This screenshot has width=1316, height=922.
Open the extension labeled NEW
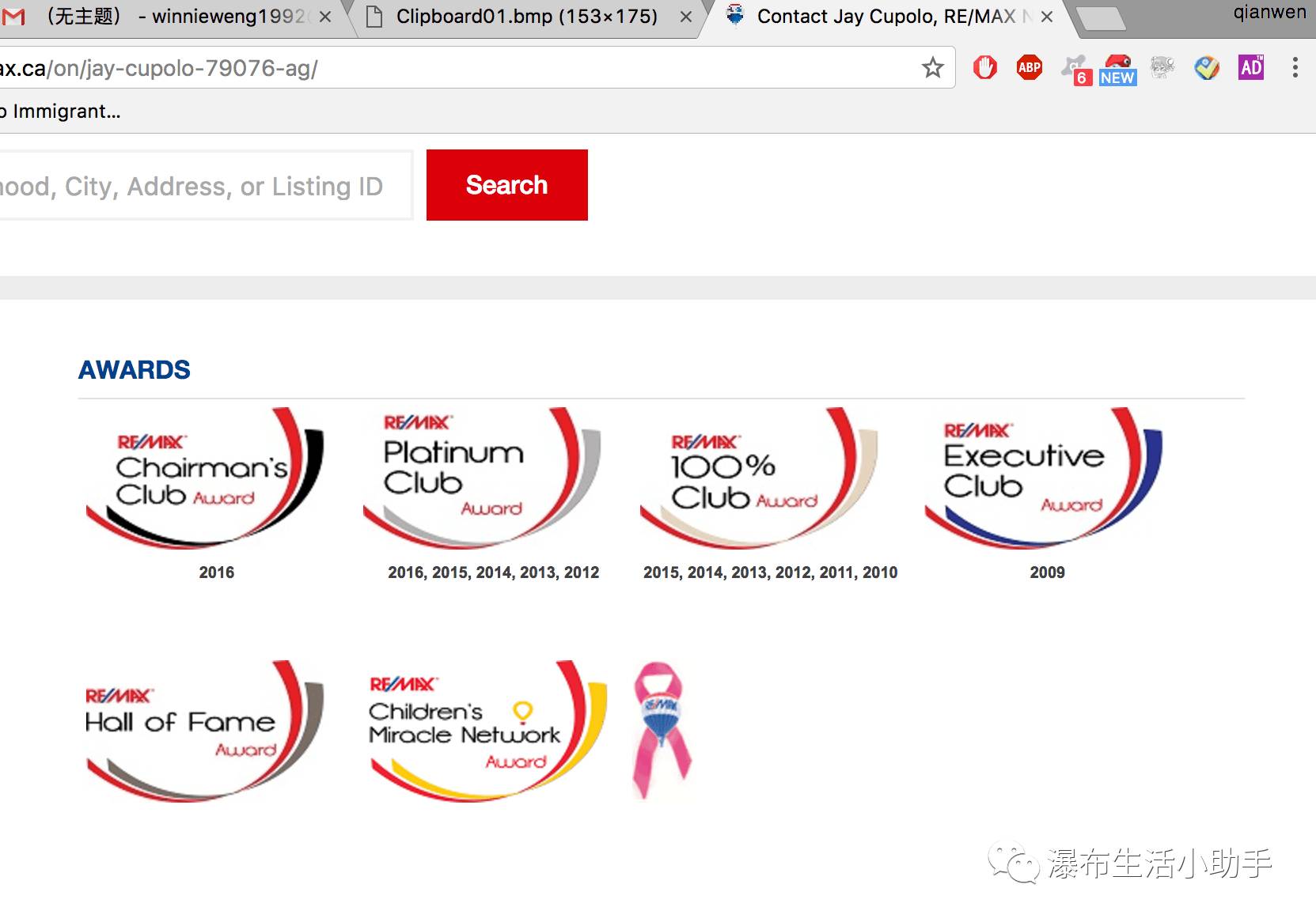pyautogui.click(x=1117, y=70)
